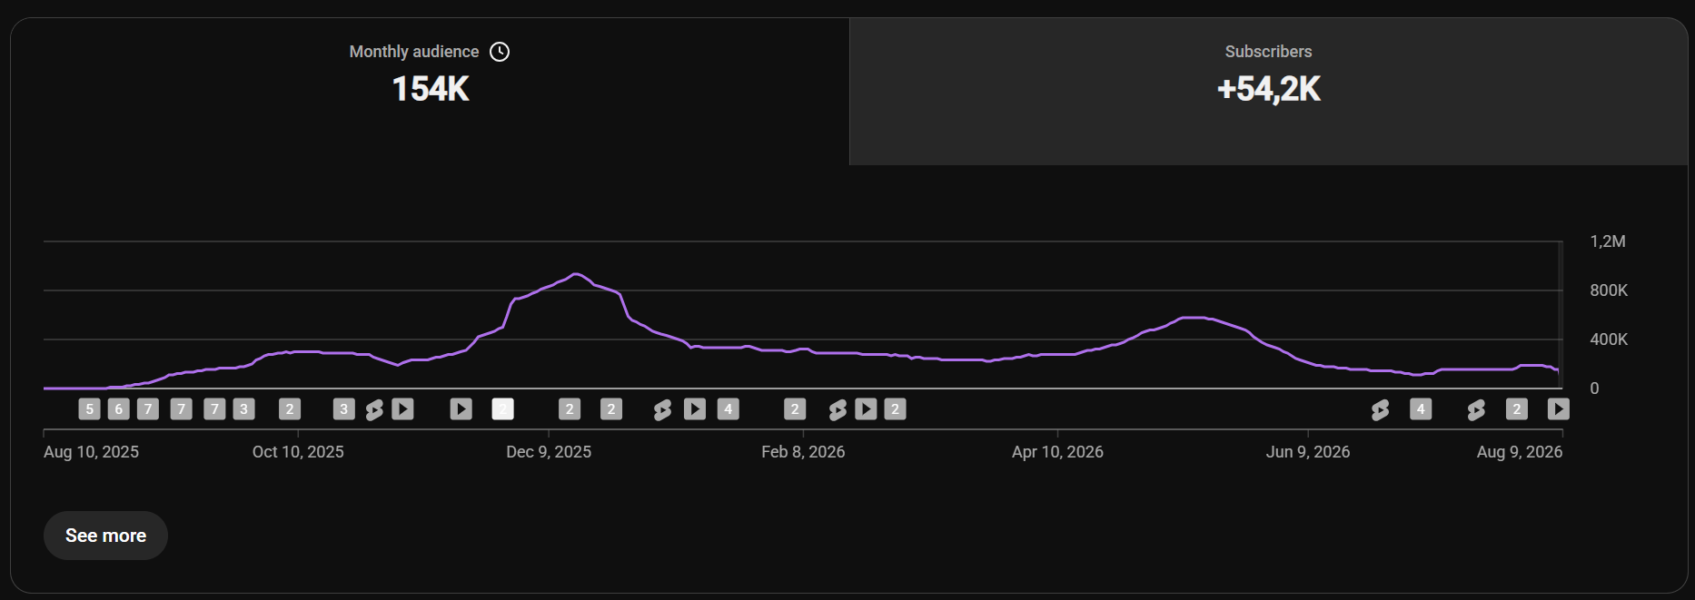Click the 800K y-axis label
Viewport: 1695px width, 600px height.
tap(1609, 290)
